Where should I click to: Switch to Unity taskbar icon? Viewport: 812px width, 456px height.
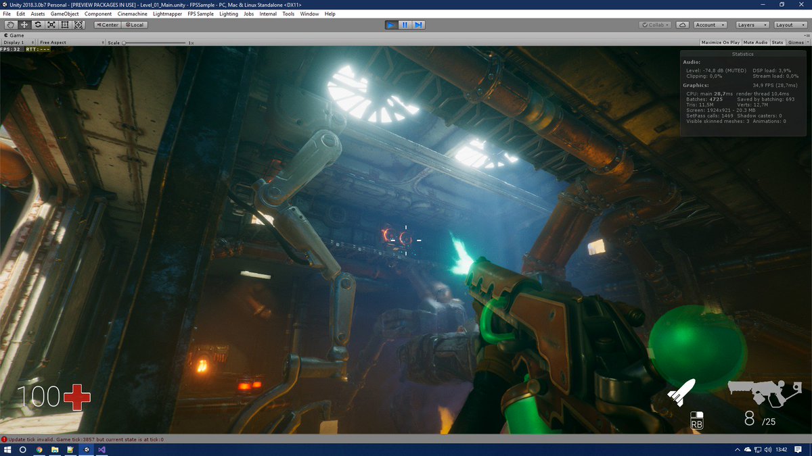[87, 449]
